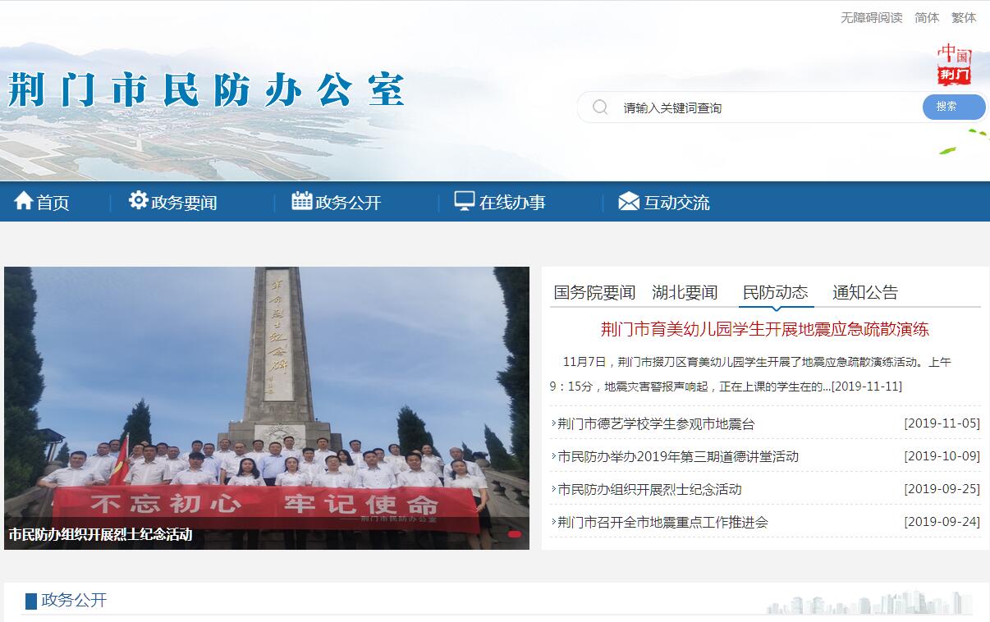This screenshot has height=622, width=990.
Task: Switch to the 国务院要闻 tab
Action: (x=594, y=292)
